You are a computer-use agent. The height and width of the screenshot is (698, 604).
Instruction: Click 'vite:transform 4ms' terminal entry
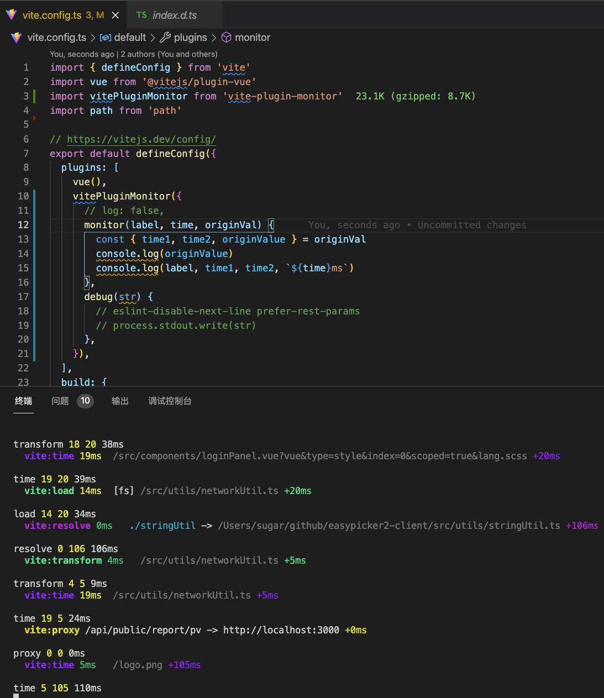74,560
